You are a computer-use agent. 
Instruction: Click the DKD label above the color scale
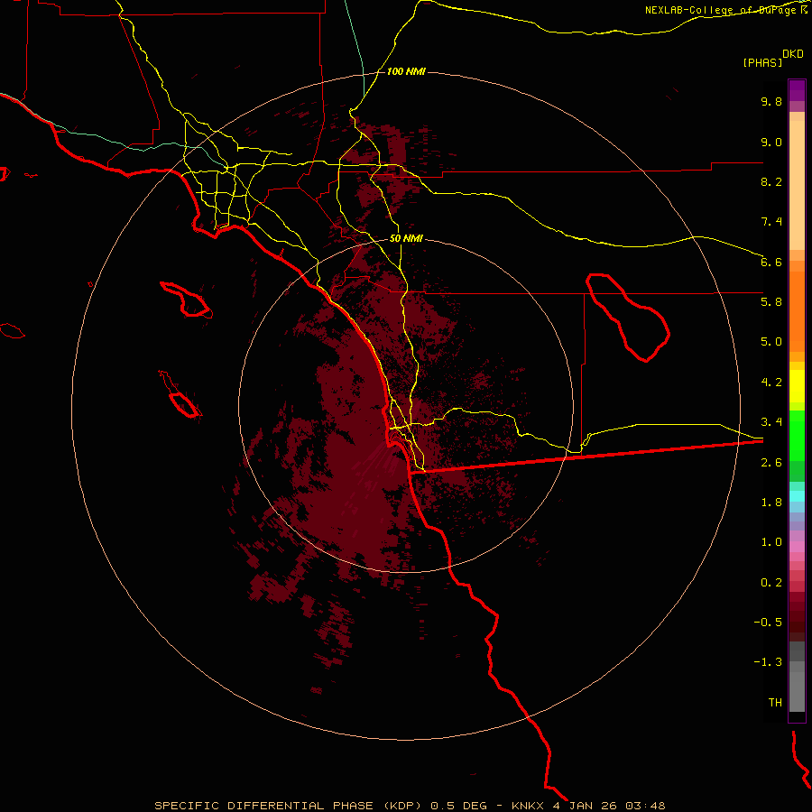(x=792, y=54)
